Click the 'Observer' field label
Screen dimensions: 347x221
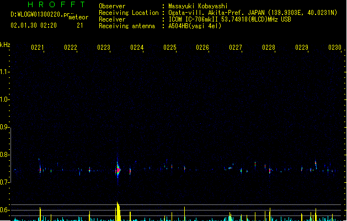click(x=112, y=6)
